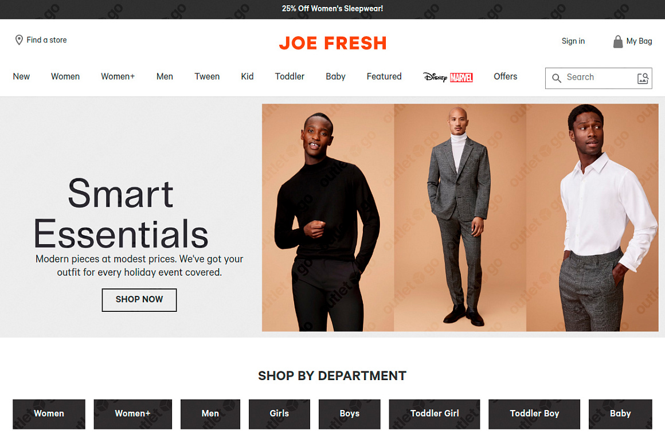This screenshot has width=665, height=442.
Task: Click the Find a store location pin icon
Action: click(19, 40)
